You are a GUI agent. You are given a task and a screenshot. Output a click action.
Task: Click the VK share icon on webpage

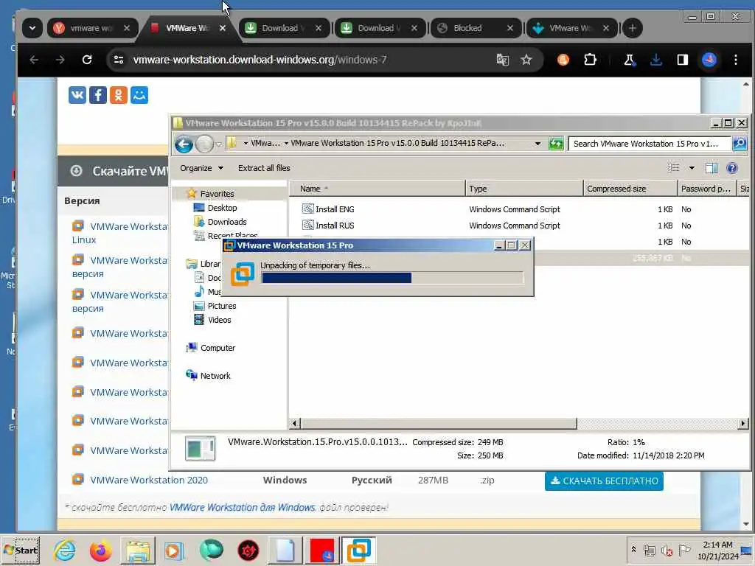77,95
